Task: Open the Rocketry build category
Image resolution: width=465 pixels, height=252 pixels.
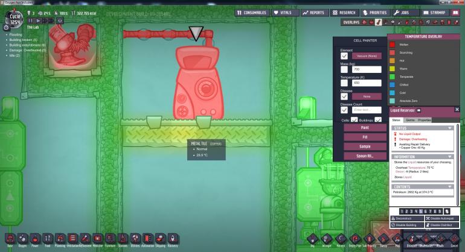Action: (x=173, y=239)
